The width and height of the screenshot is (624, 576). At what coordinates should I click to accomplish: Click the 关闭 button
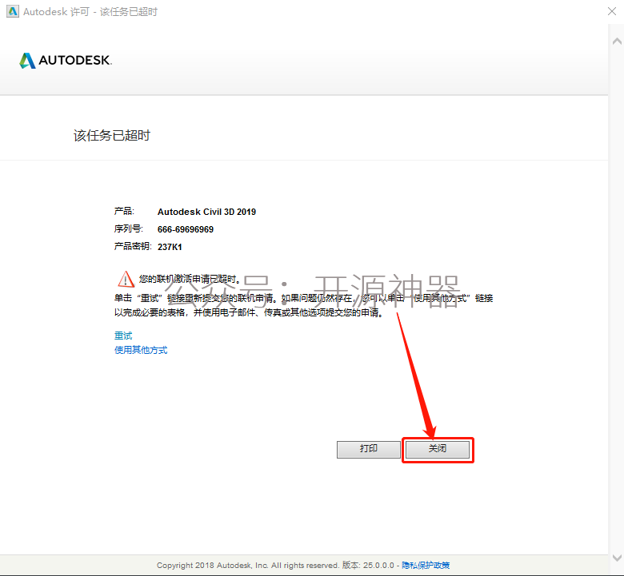coord(438,449)
